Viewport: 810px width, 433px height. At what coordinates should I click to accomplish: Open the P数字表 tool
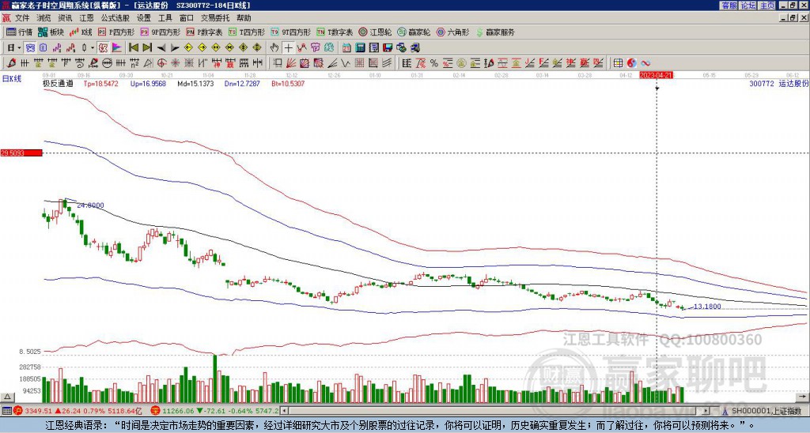pyautogui.click(x=204, y=32)
